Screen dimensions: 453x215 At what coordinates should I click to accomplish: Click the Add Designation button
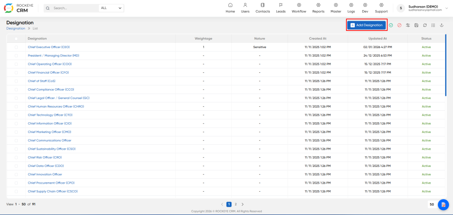click(367, 25)
